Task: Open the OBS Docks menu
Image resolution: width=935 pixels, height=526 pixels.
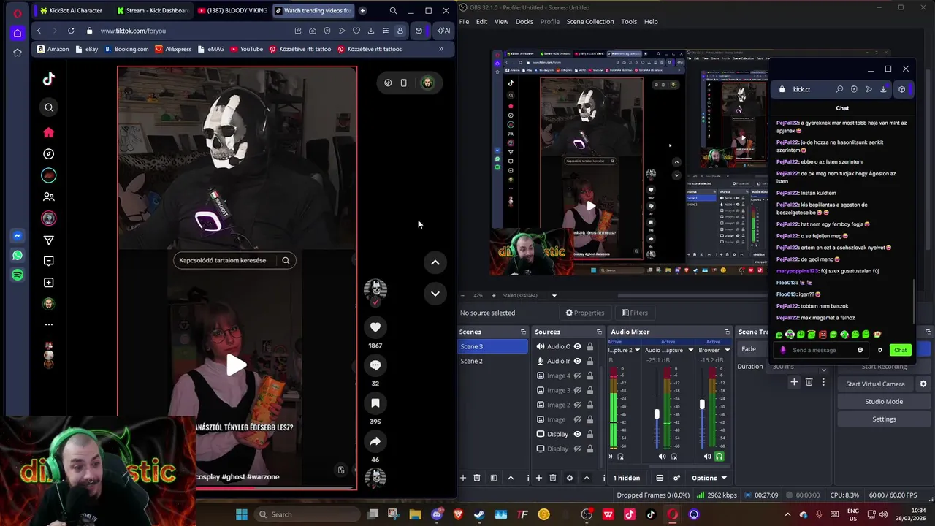Action: [524, 21]
